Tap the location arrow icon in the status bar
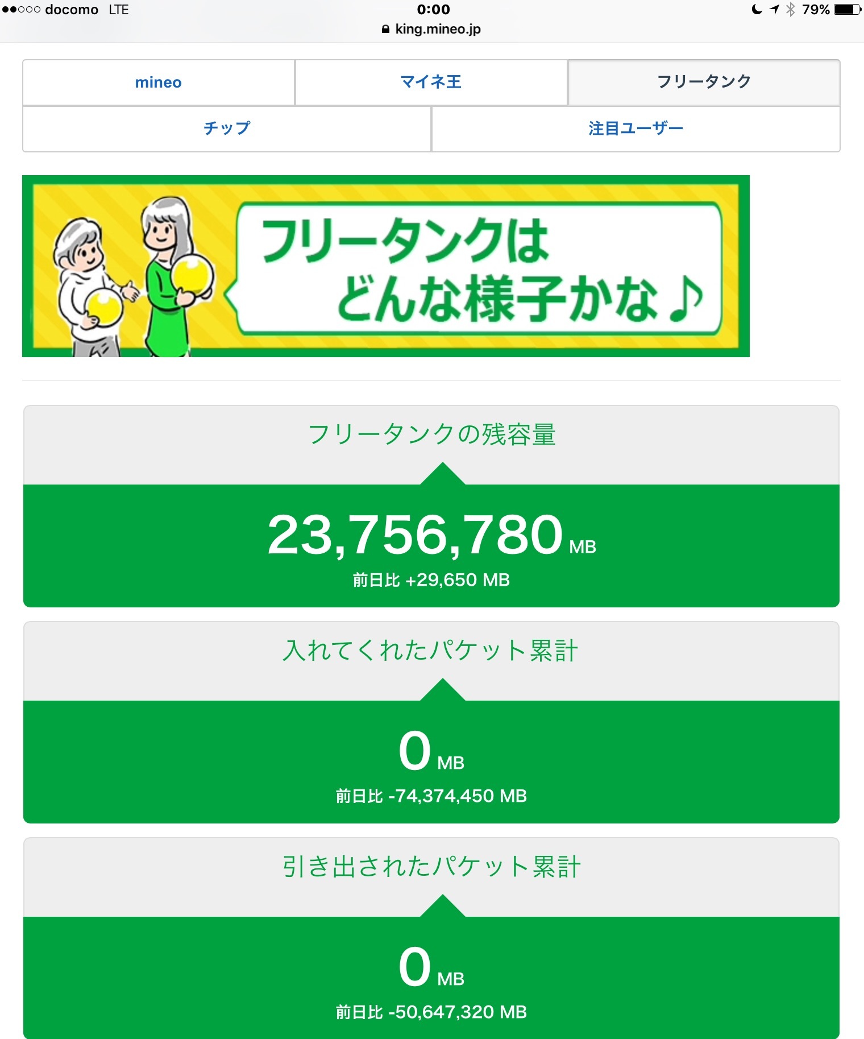864x1039 pixels. tap(774, 10)
